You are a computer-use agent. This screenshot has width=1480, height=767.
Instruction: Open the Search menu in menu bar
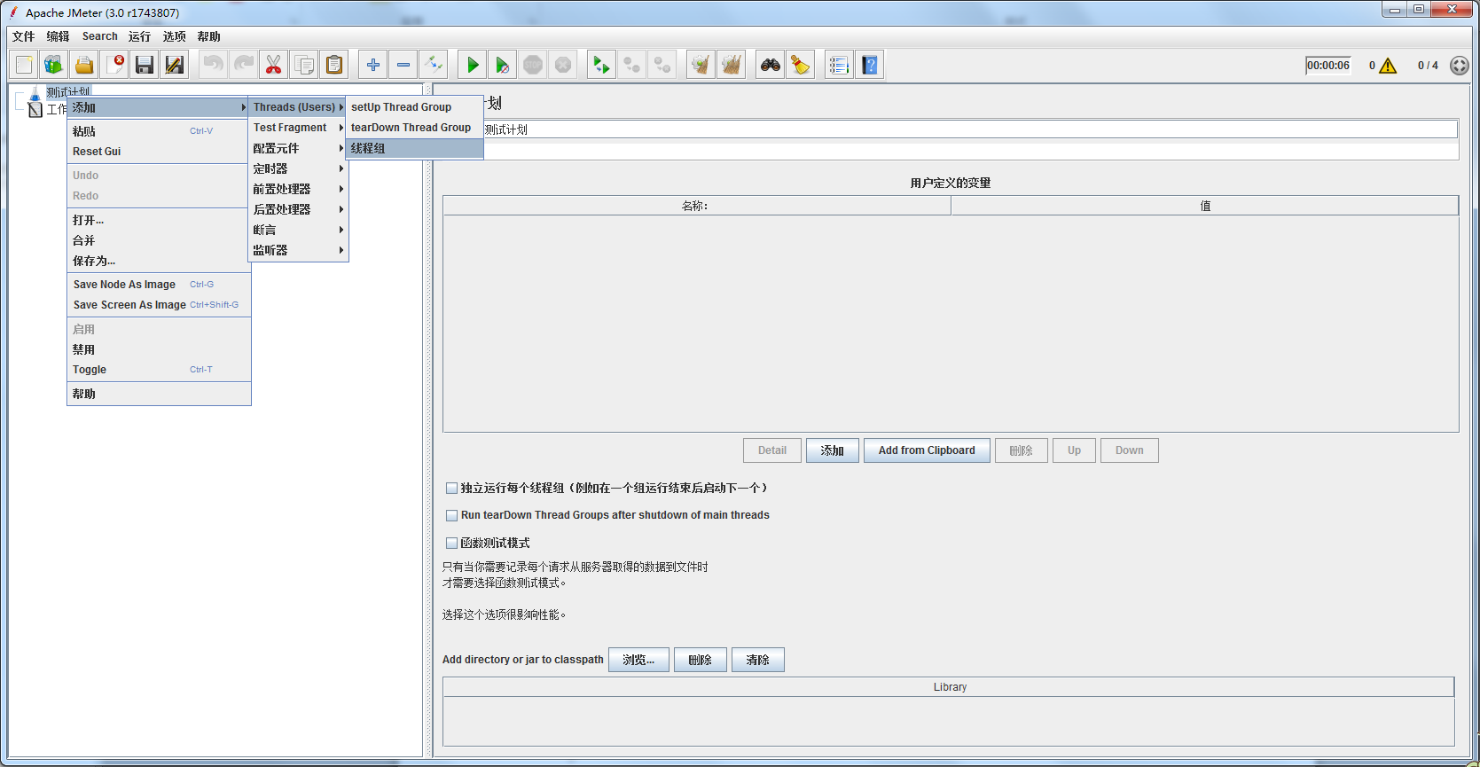pyautogui.click(x=99, y=36)
